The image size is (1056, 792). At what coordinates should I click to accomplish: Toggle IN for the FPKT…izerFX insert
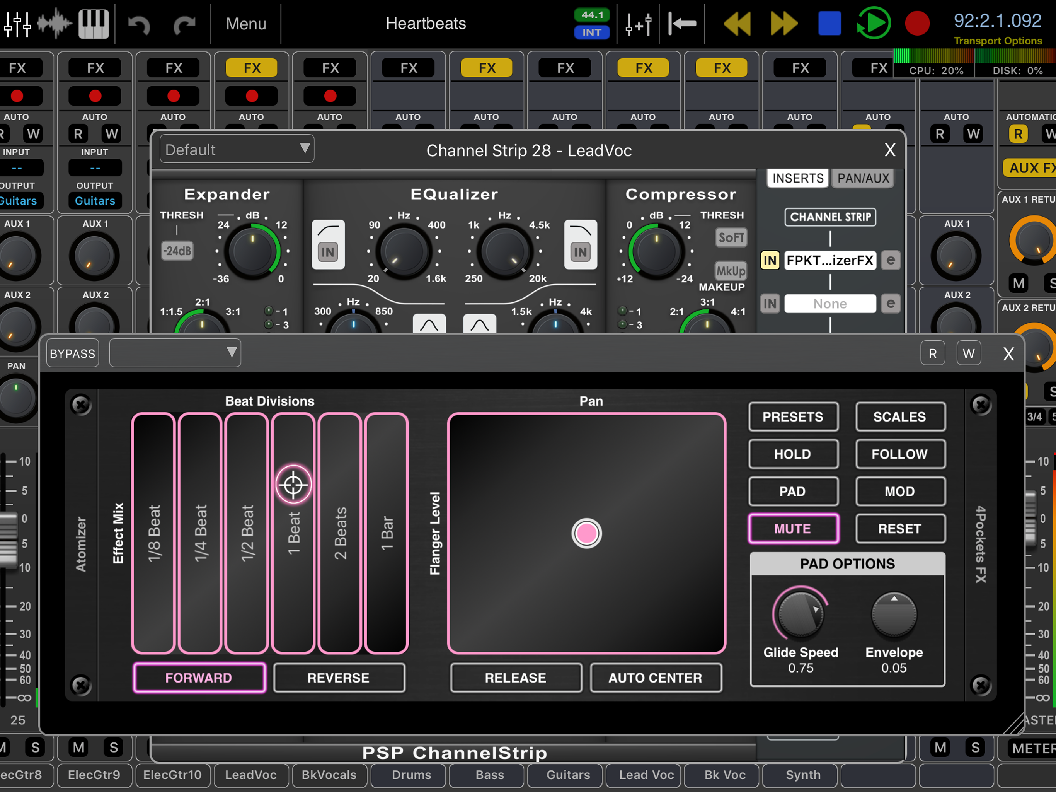[x=770, y=260]
